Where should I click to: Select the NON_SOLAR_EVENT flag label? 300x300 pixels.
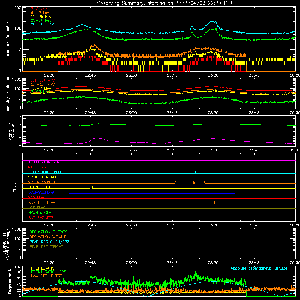tap(45, 172)
